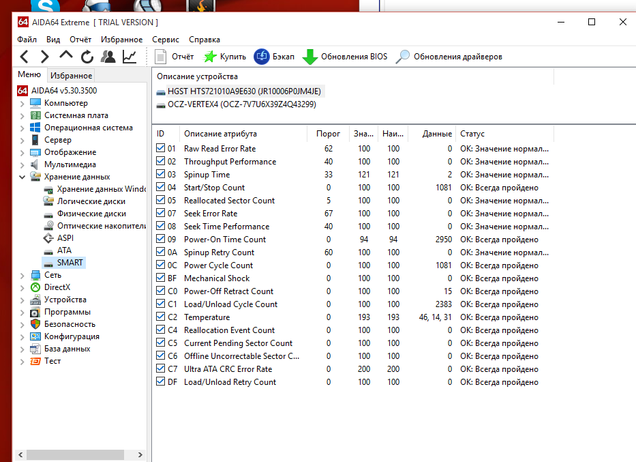Click the Конфигурация icon in tree

pos(35,336)
